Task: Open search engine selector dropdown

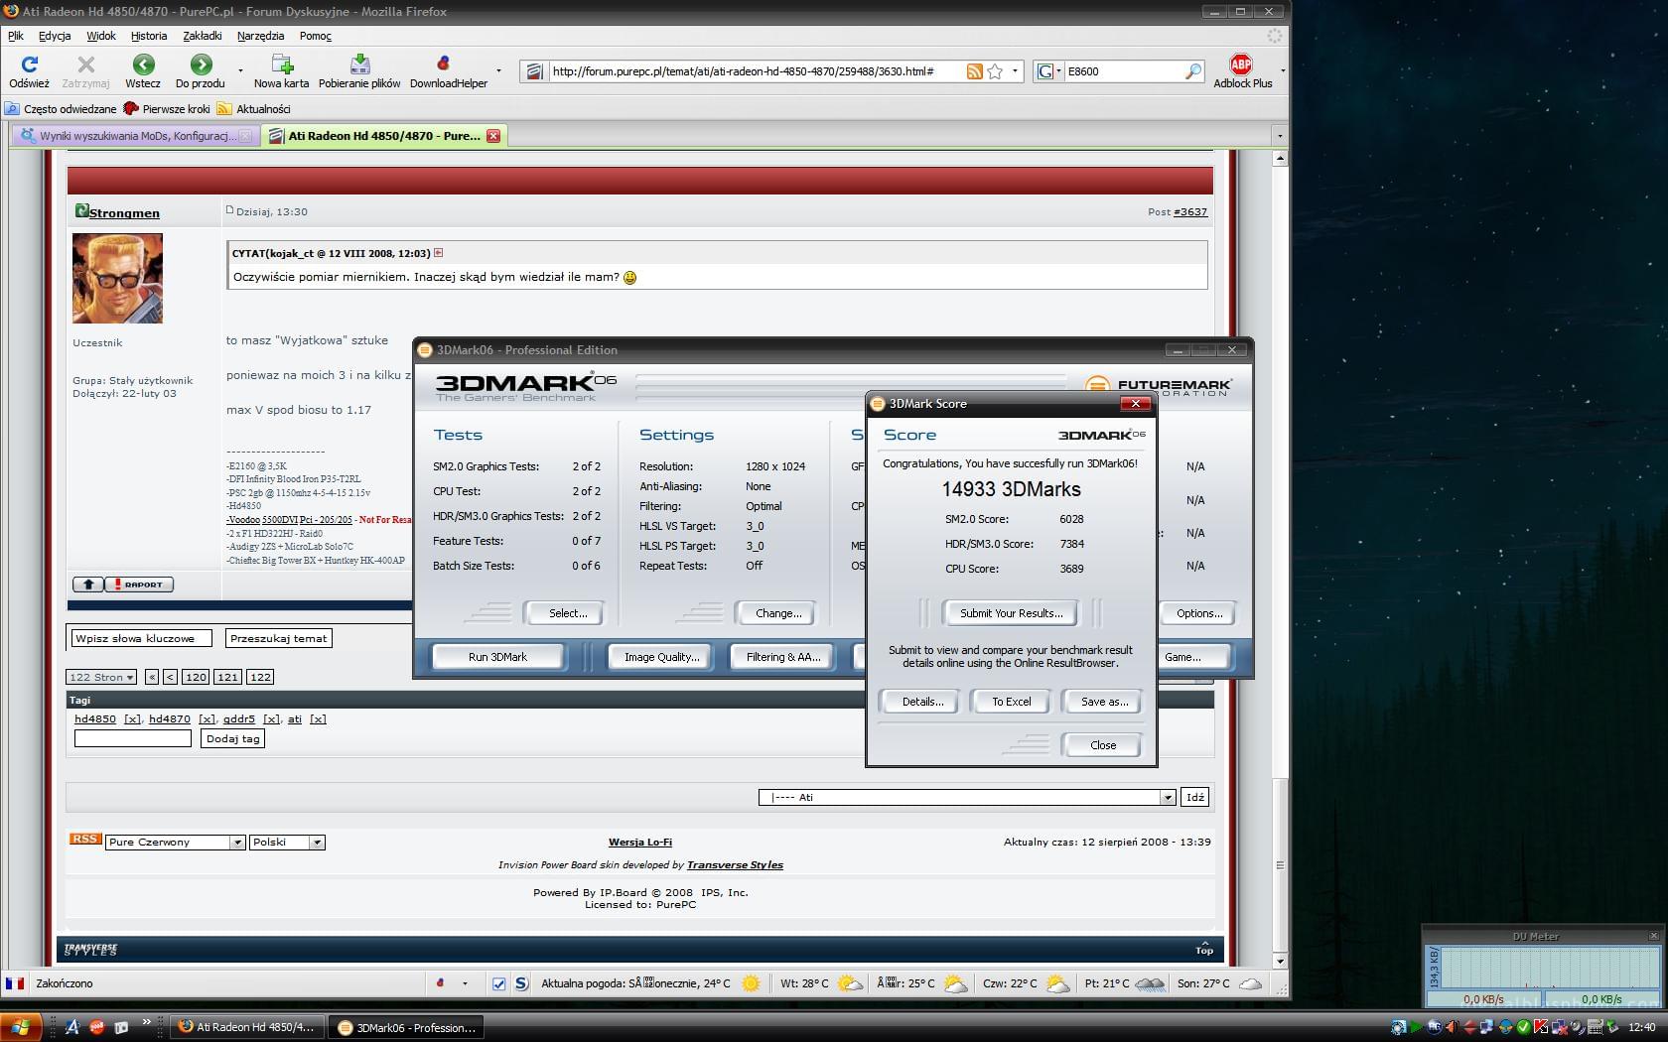Action: 1048,71
